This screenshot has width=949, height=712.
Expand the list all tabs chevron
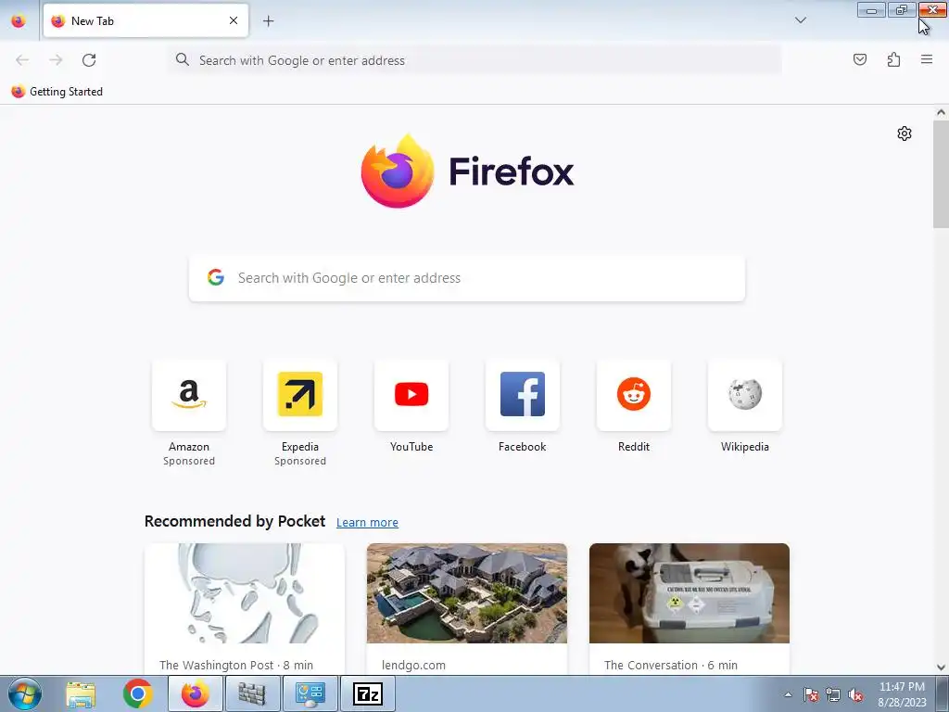[800, 20]
